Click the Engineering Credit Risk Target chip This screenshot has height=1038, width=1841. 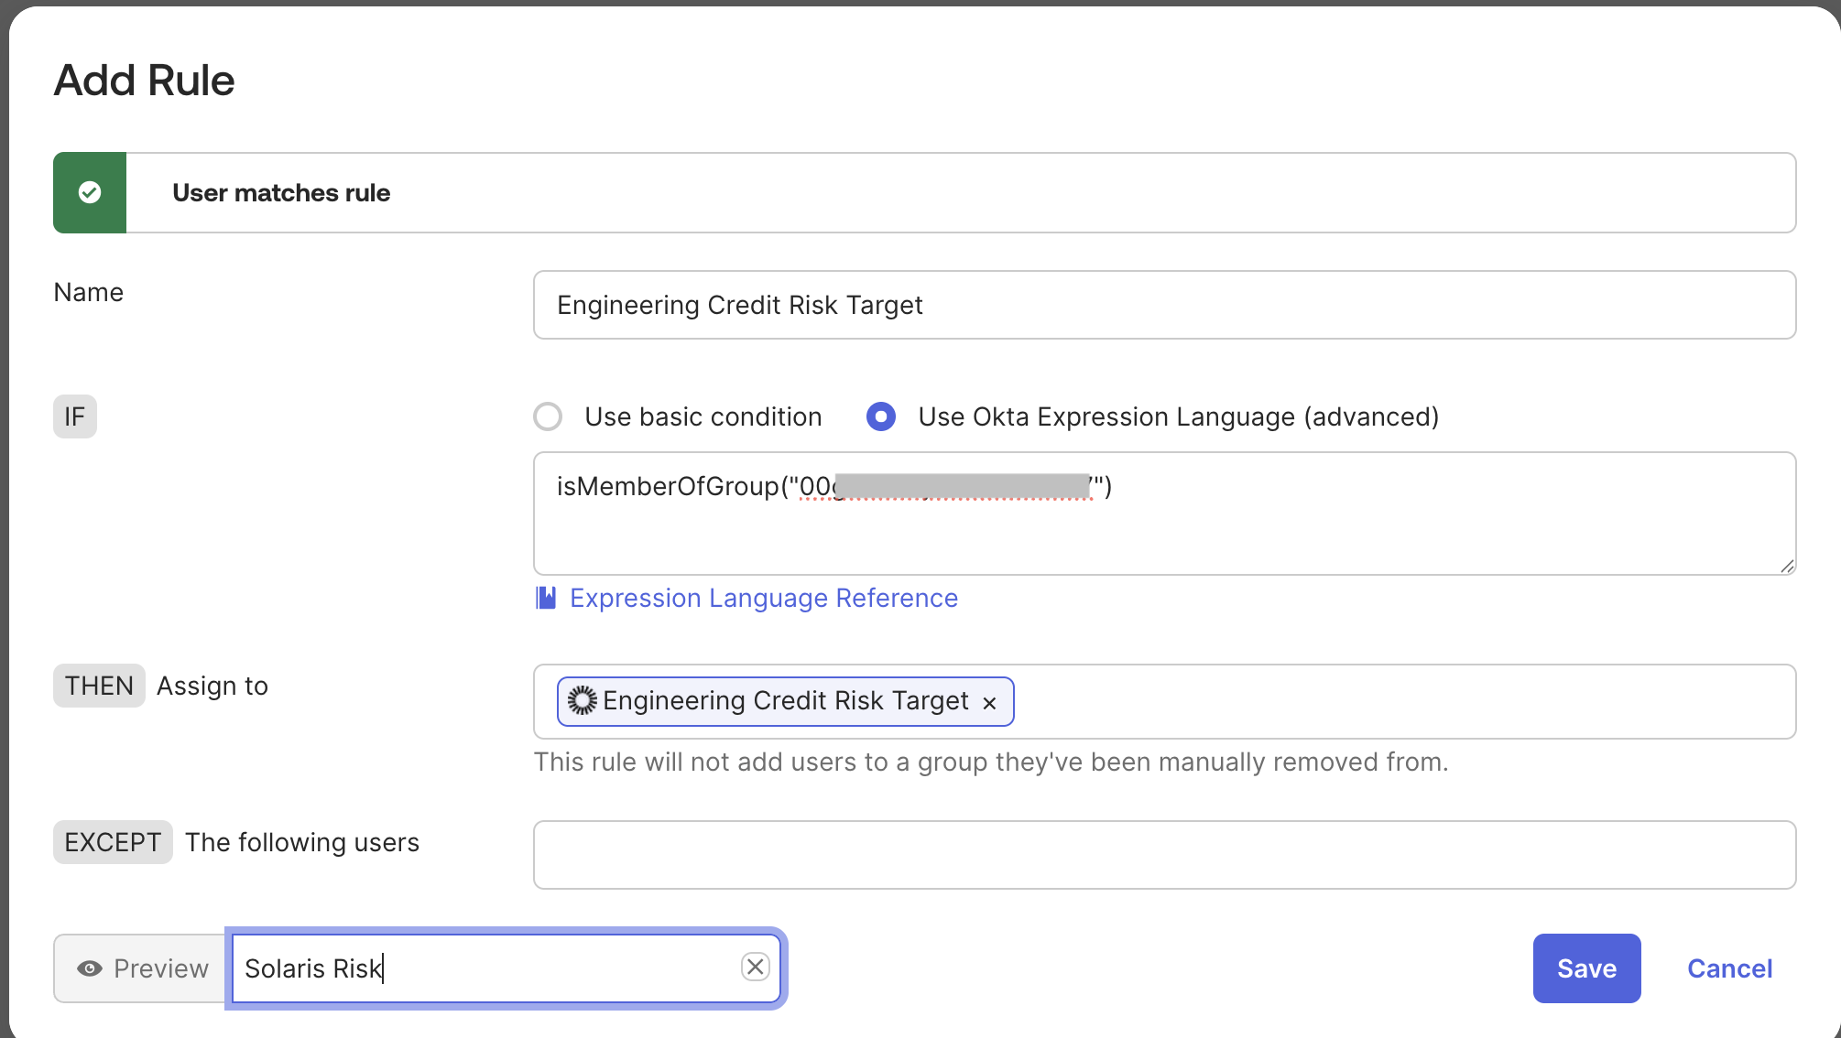pyautogui.click(x=785, y=701)
